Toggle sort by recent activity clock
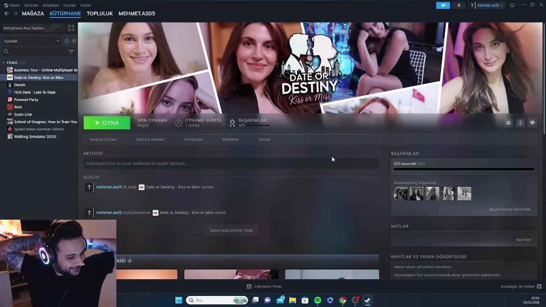This screenshot has width=546, height=307. click(67, 41)
